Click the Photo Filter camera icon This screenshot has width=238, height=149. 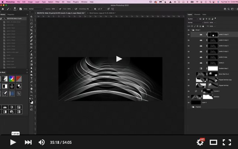[x=12, y=112]
